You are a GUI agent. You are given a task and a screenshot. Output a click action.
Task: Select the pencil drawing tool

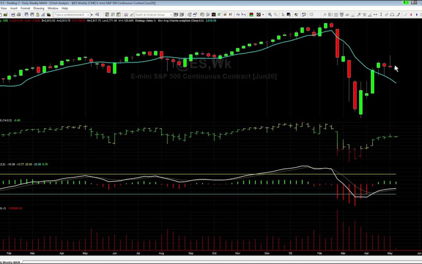click(x=398, y=14)
